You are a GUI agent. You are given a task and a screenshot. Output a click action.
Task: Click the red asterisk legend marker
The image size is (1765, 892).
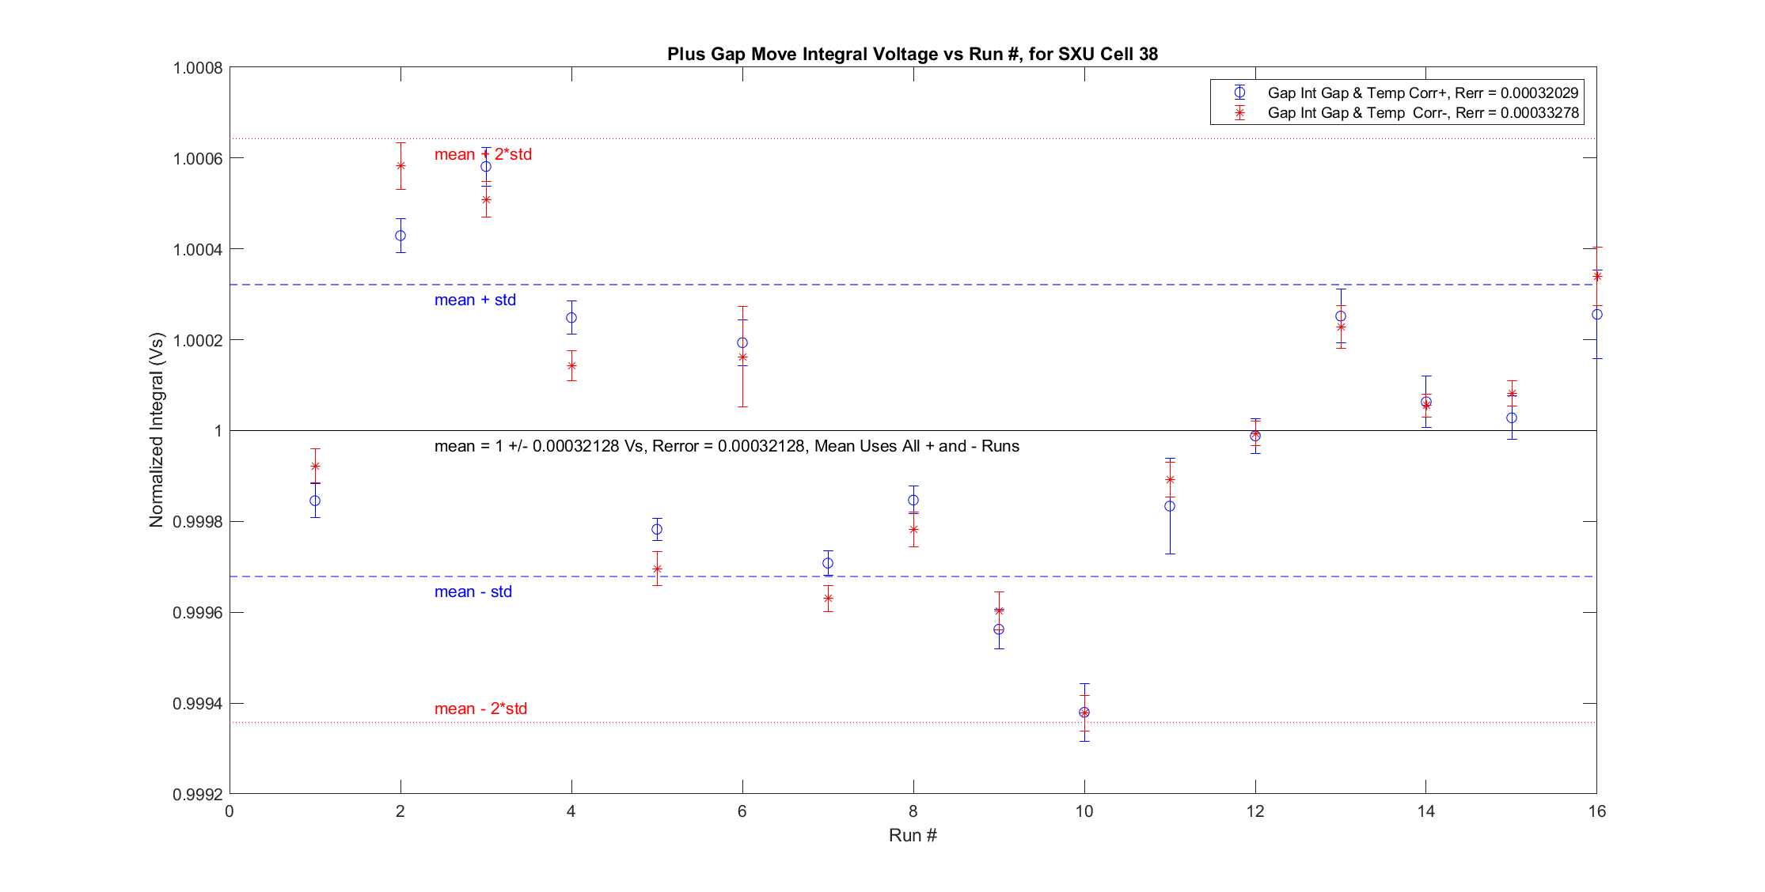click(1239, 113)
